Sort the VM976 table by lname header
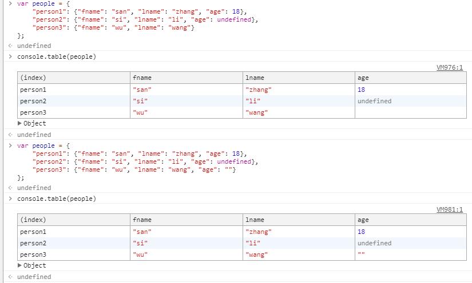 click(298, 78)
